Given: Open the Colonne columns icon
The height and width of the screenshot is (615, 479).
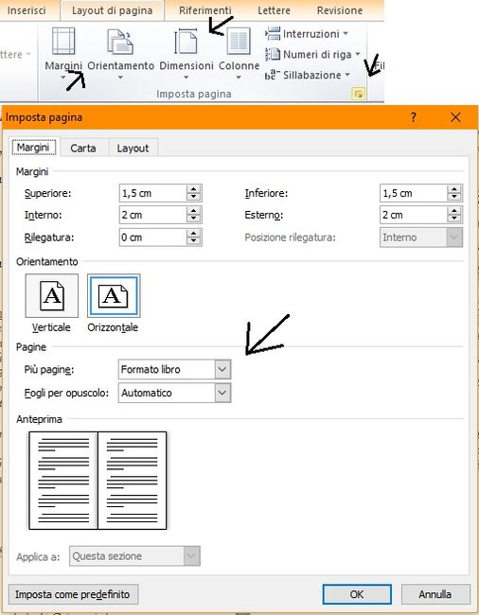Looking at the screenshot, I should coord(239,41).
